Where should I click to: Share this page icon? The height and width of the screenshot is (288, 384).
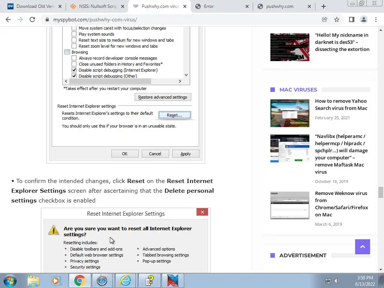(x=324, y=19)
